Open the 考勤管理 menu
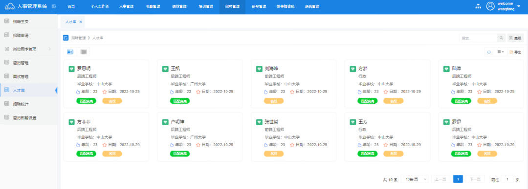 (x=153, y=7)
